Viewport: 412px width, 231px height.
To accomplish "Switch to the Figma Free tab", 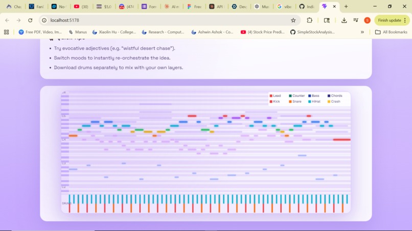I will (x=194, y=7).
